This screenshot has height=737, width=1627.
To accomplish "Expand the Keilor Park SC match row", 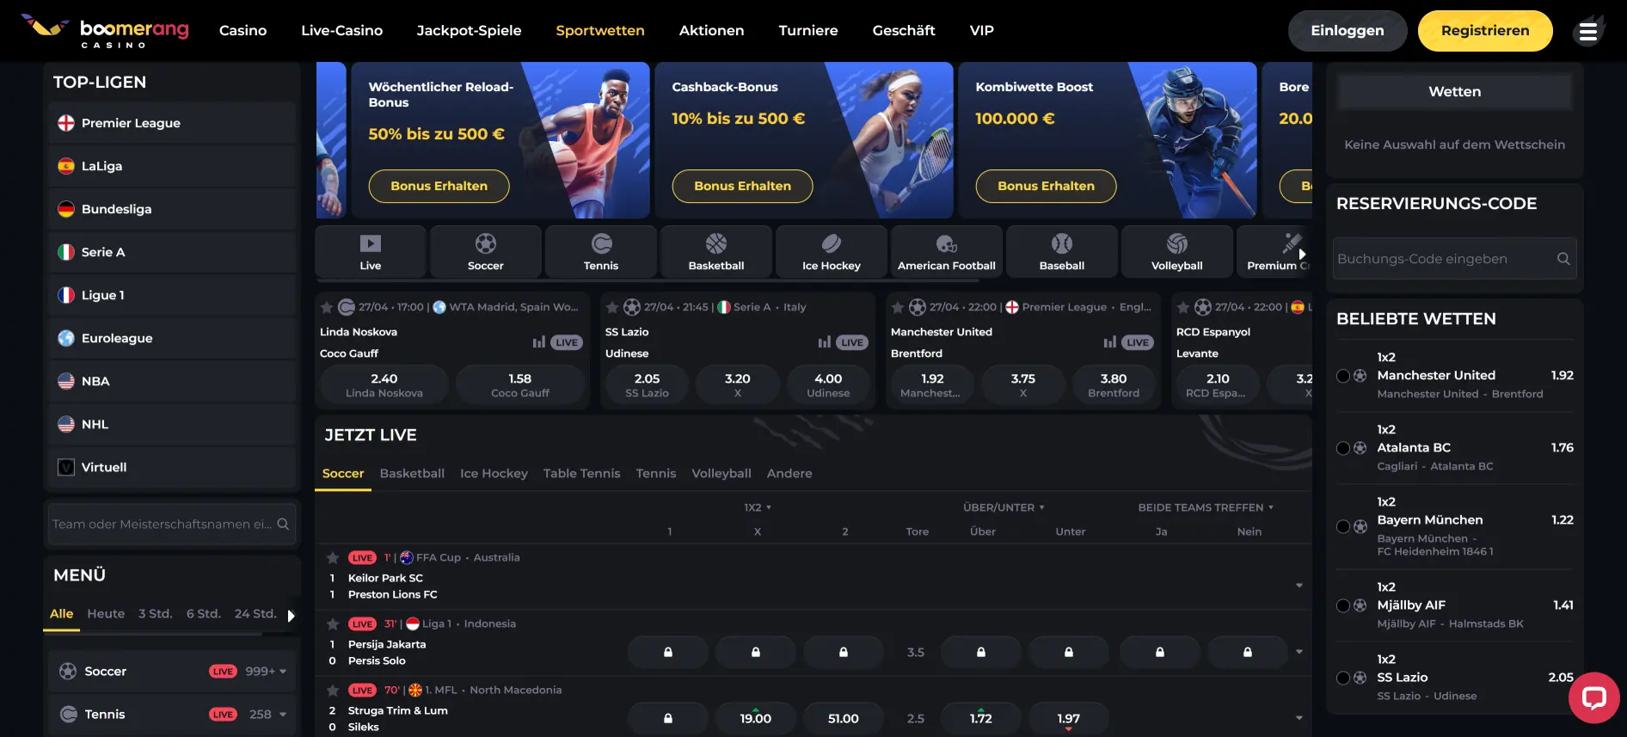I will 1299,586.
